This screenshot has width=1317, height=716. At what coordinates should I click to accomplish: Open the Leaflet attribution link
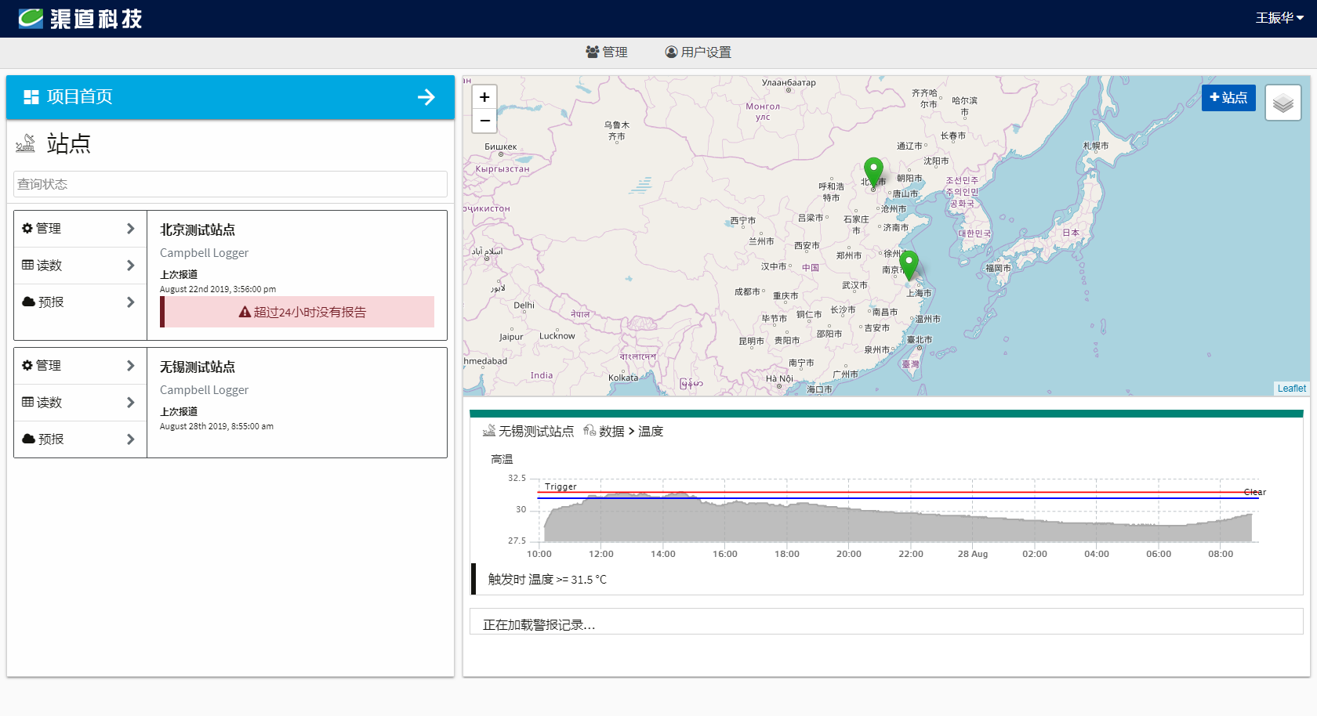(1291, 389)
